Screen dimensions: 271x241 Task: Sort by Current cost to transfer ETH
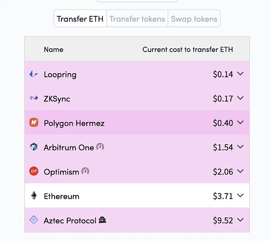click(187, 49)
